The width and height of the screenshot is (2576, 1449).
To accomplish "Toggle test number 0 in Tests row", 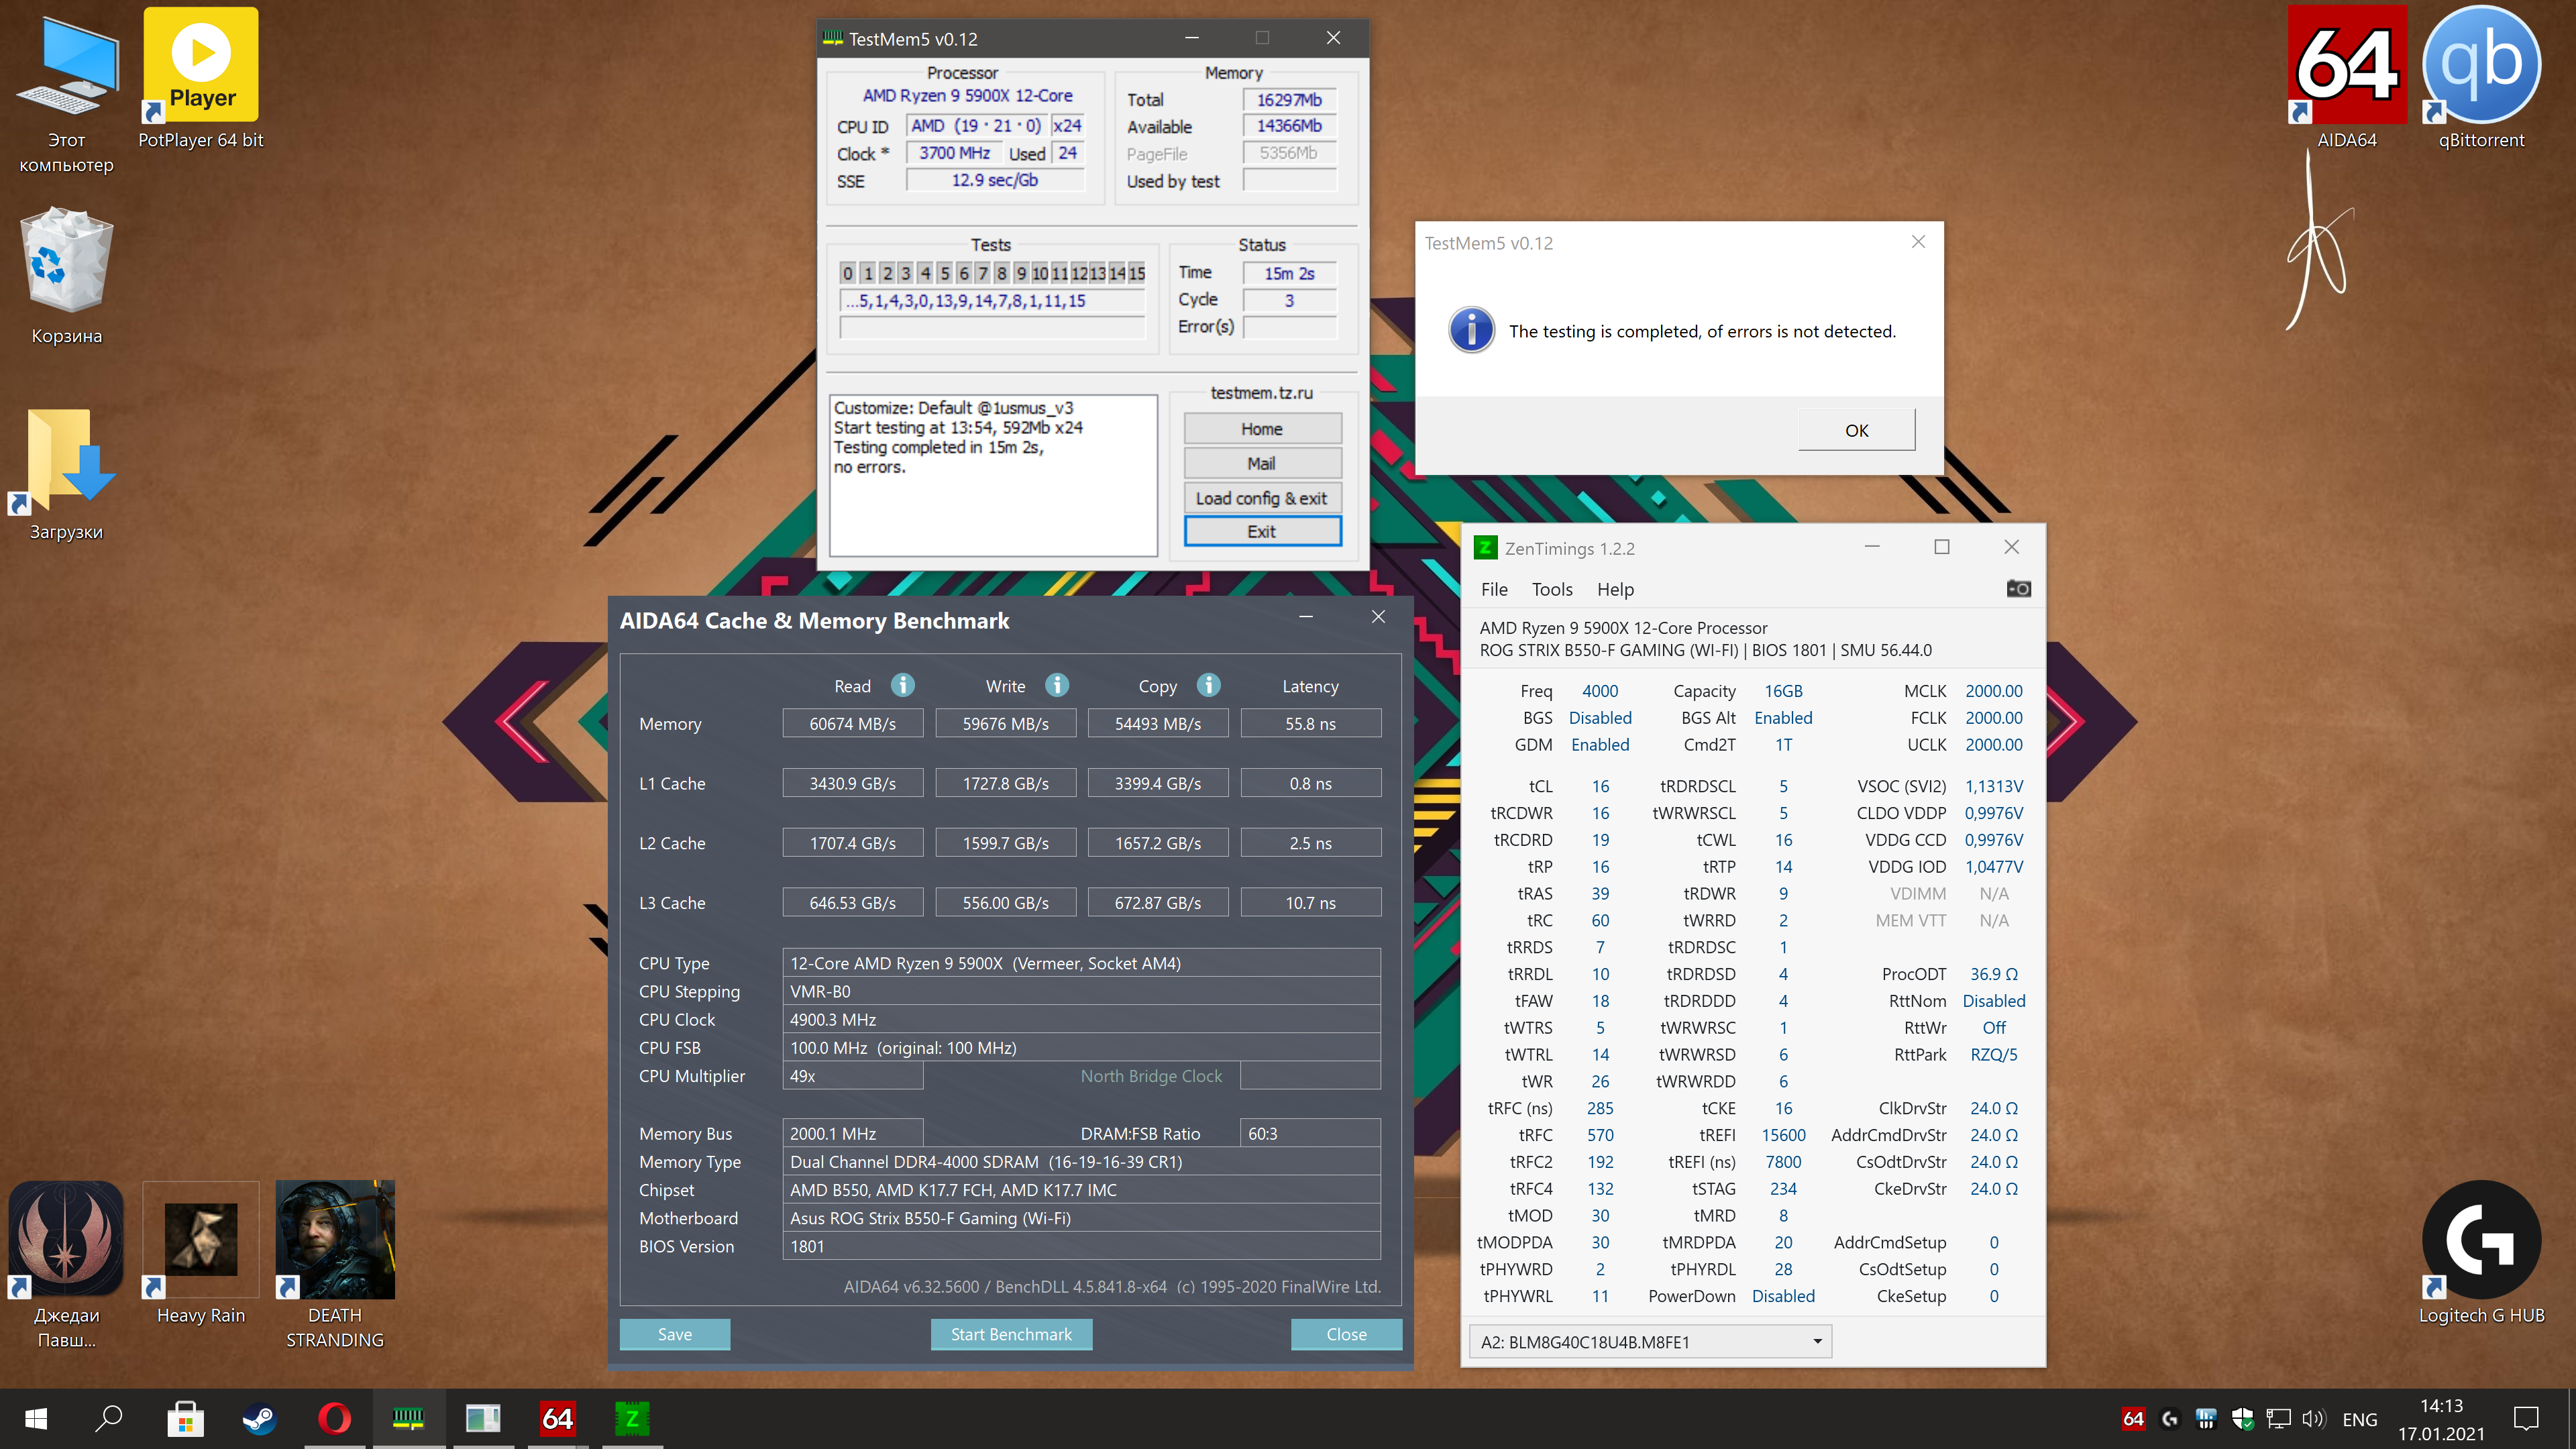I will pyautogui.click(x=848, y=273).
